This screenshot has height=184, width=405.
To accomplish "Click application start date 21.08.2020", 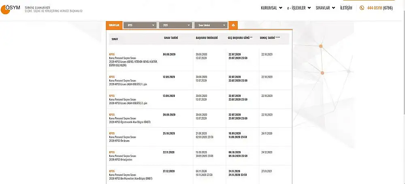I will click(201, 133).
